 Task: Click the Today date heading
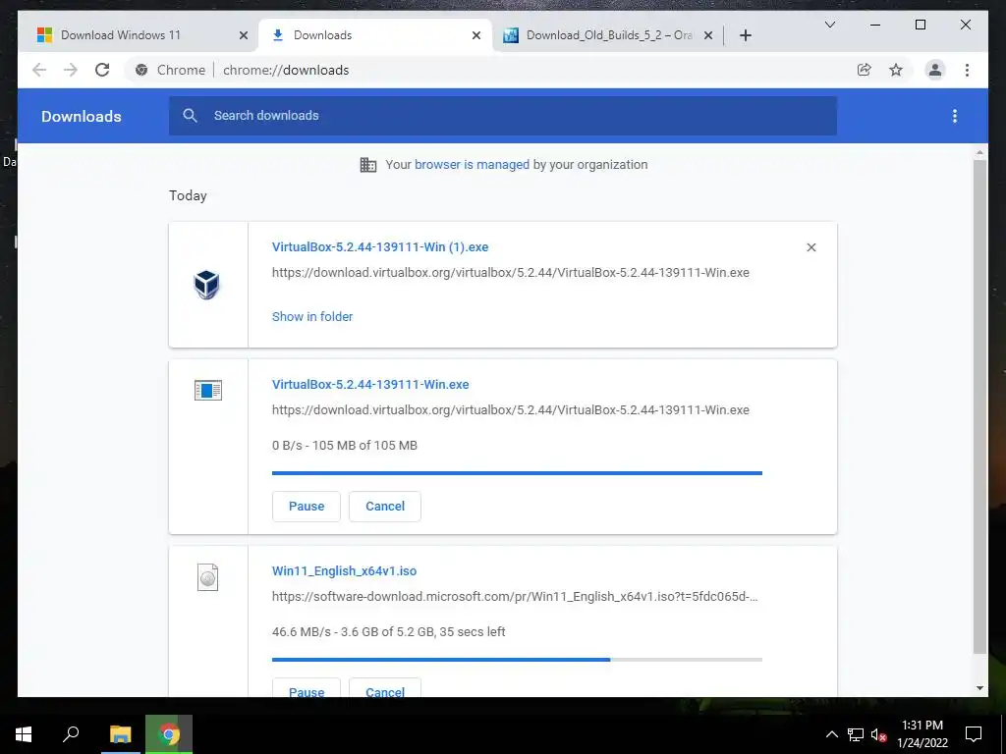point(188,195)
